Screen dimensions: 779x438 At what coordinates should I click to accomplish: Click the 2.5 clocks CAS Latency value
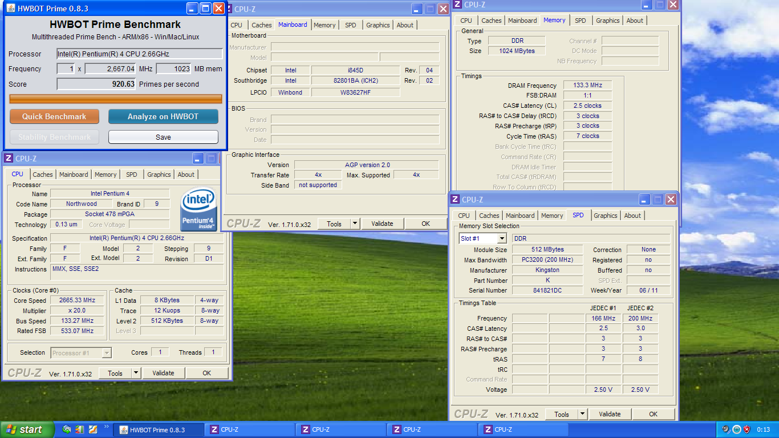coord(587,106)
